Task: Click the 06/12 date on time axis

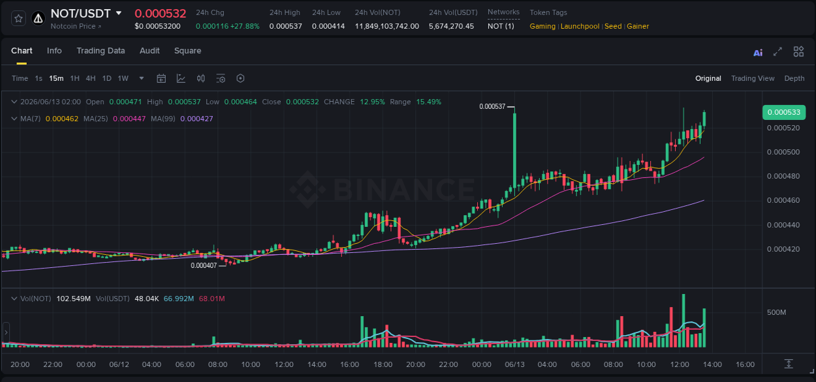Action: click(119, 364)
